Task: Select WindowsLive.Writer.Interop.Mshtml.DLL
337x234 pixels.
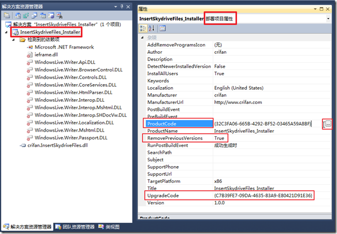Action: [x=78, y=108]
